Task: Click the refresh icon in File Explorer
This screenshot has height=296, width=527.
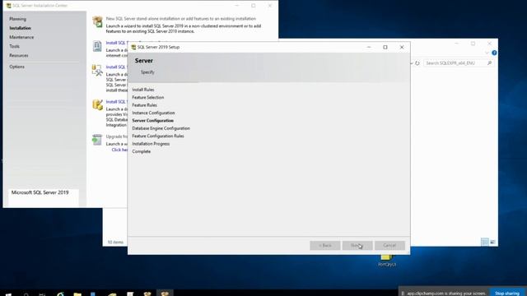Action: point(417,63)
